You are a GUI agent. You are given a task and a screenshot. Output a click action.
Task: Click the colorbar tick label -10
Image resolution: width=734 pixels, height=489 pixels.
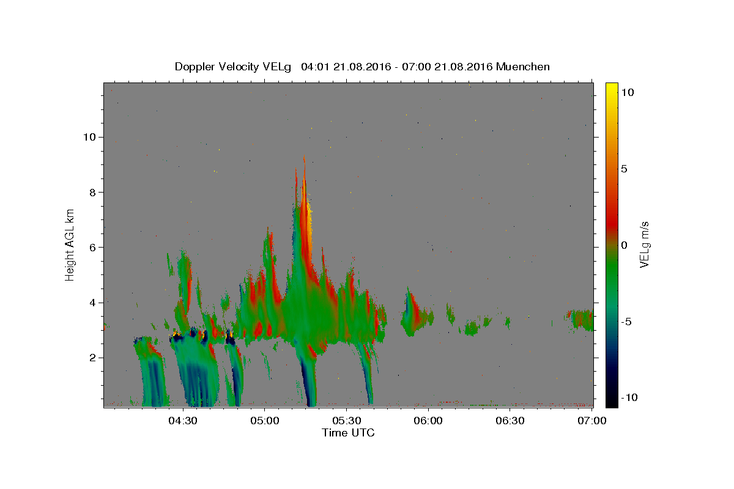pos(629,397)
